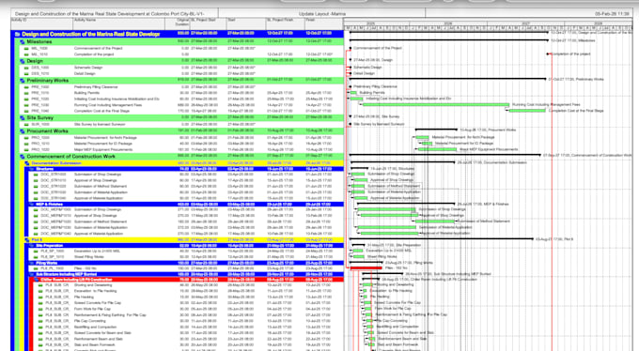
Task: Click activity icon for Shoring and Dewatering row
Action: (x=40, y=285)
